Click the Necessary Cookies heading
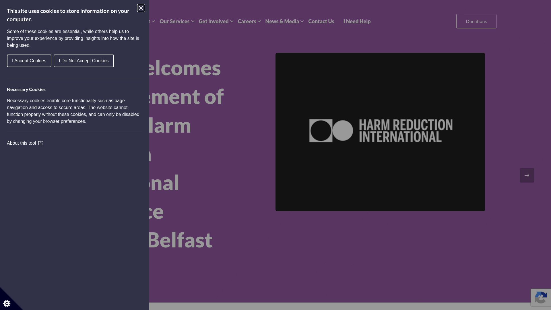 [x=26, y=89]
